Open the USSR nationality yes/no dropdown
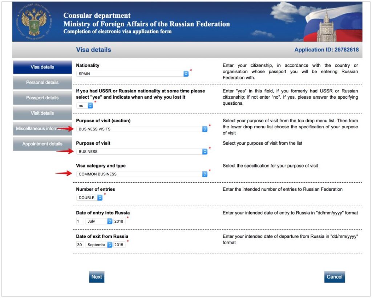The height and width of the screenshot is (298, 372). coord(84,105)
